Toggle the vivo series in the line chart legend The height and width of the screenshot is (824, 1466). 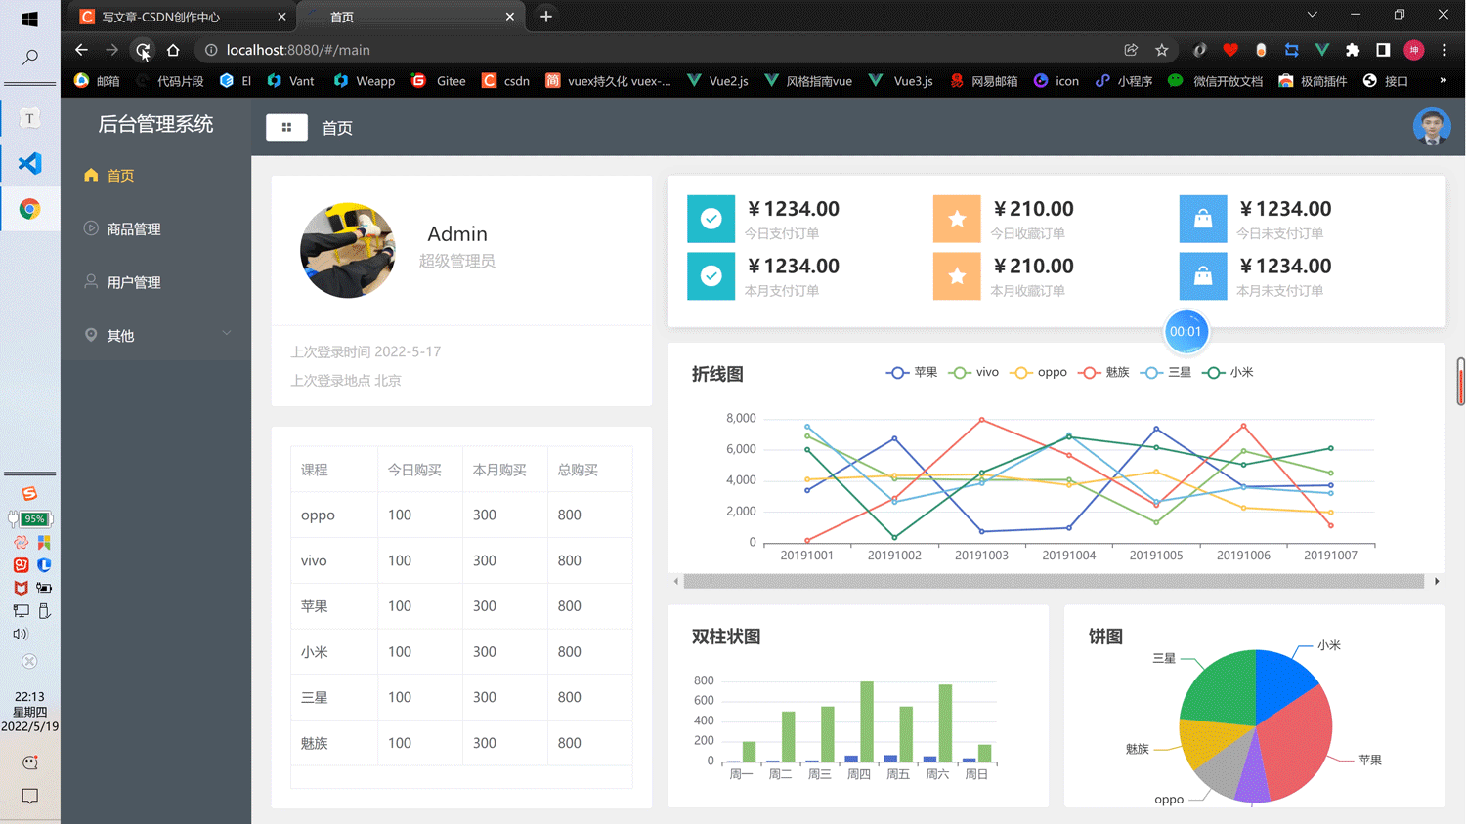(974, 372)
